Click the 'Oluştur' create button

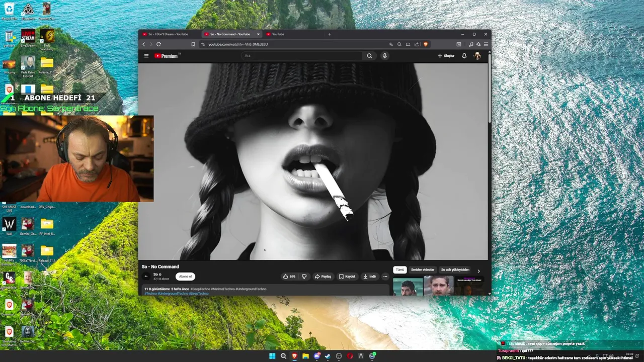446,56
